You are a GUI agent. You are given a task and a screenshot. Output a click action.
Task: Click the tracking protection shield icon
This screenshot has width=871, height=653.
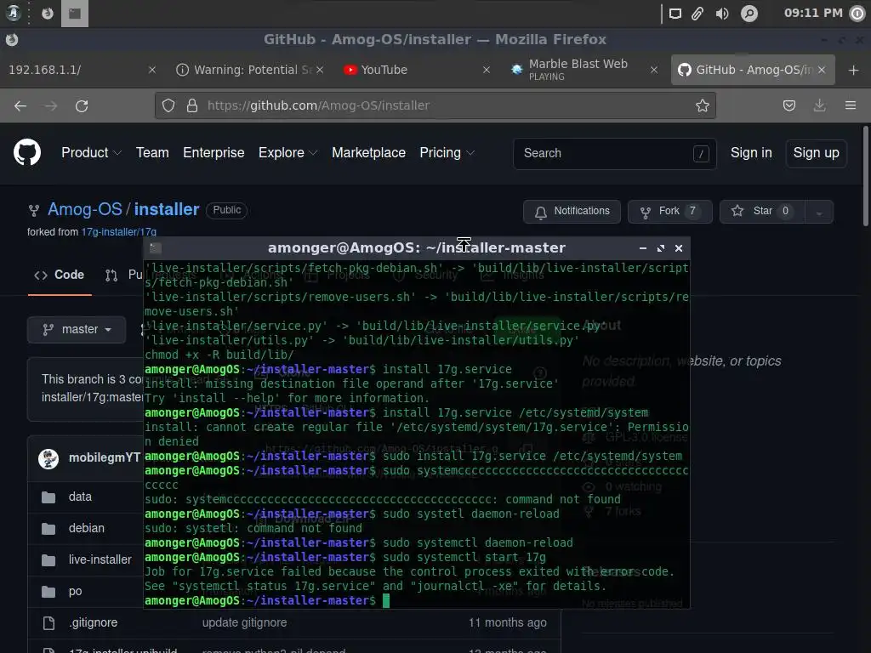click(x=168, y=105)
